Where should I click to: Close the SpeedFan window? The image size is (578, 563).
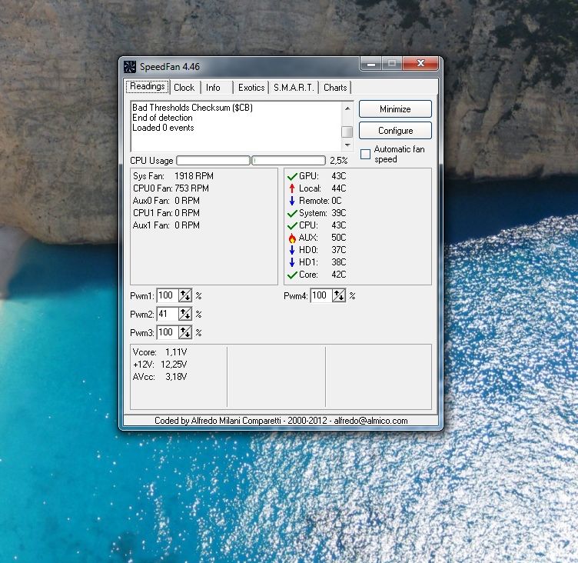[420, 64]
